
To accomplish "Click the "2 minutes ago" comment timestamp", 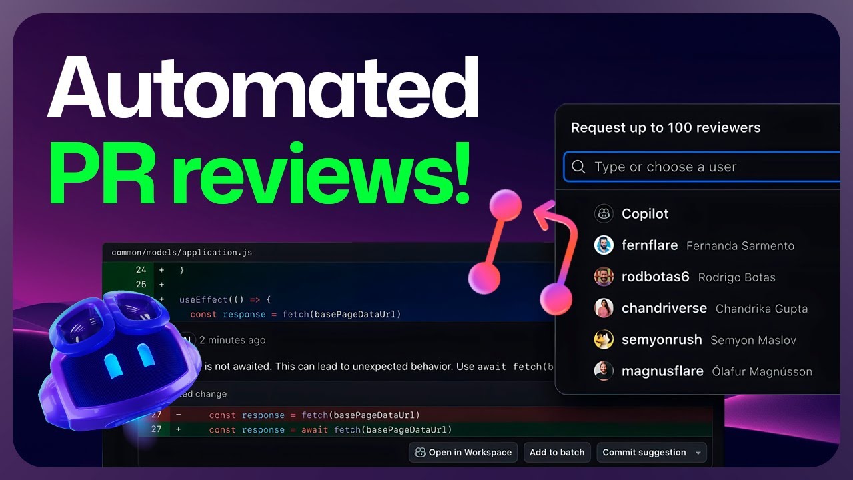I will (232, 340).
